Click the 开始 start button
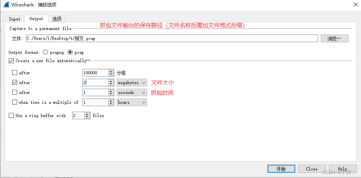 [281, 169]
